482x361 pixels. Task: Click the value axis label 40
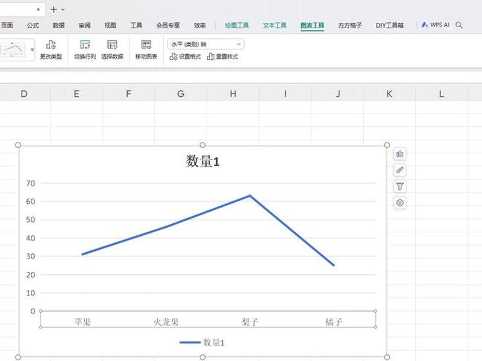click(x=31, y=238)
